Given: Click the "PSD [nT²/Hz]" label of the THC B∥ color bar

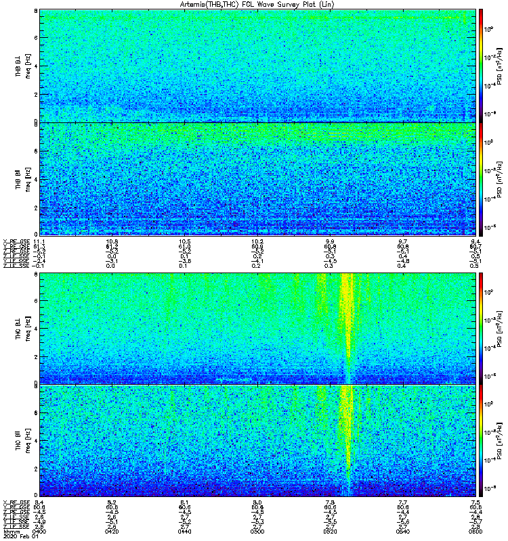Looking at the screenshot, I should click(499, 441).
